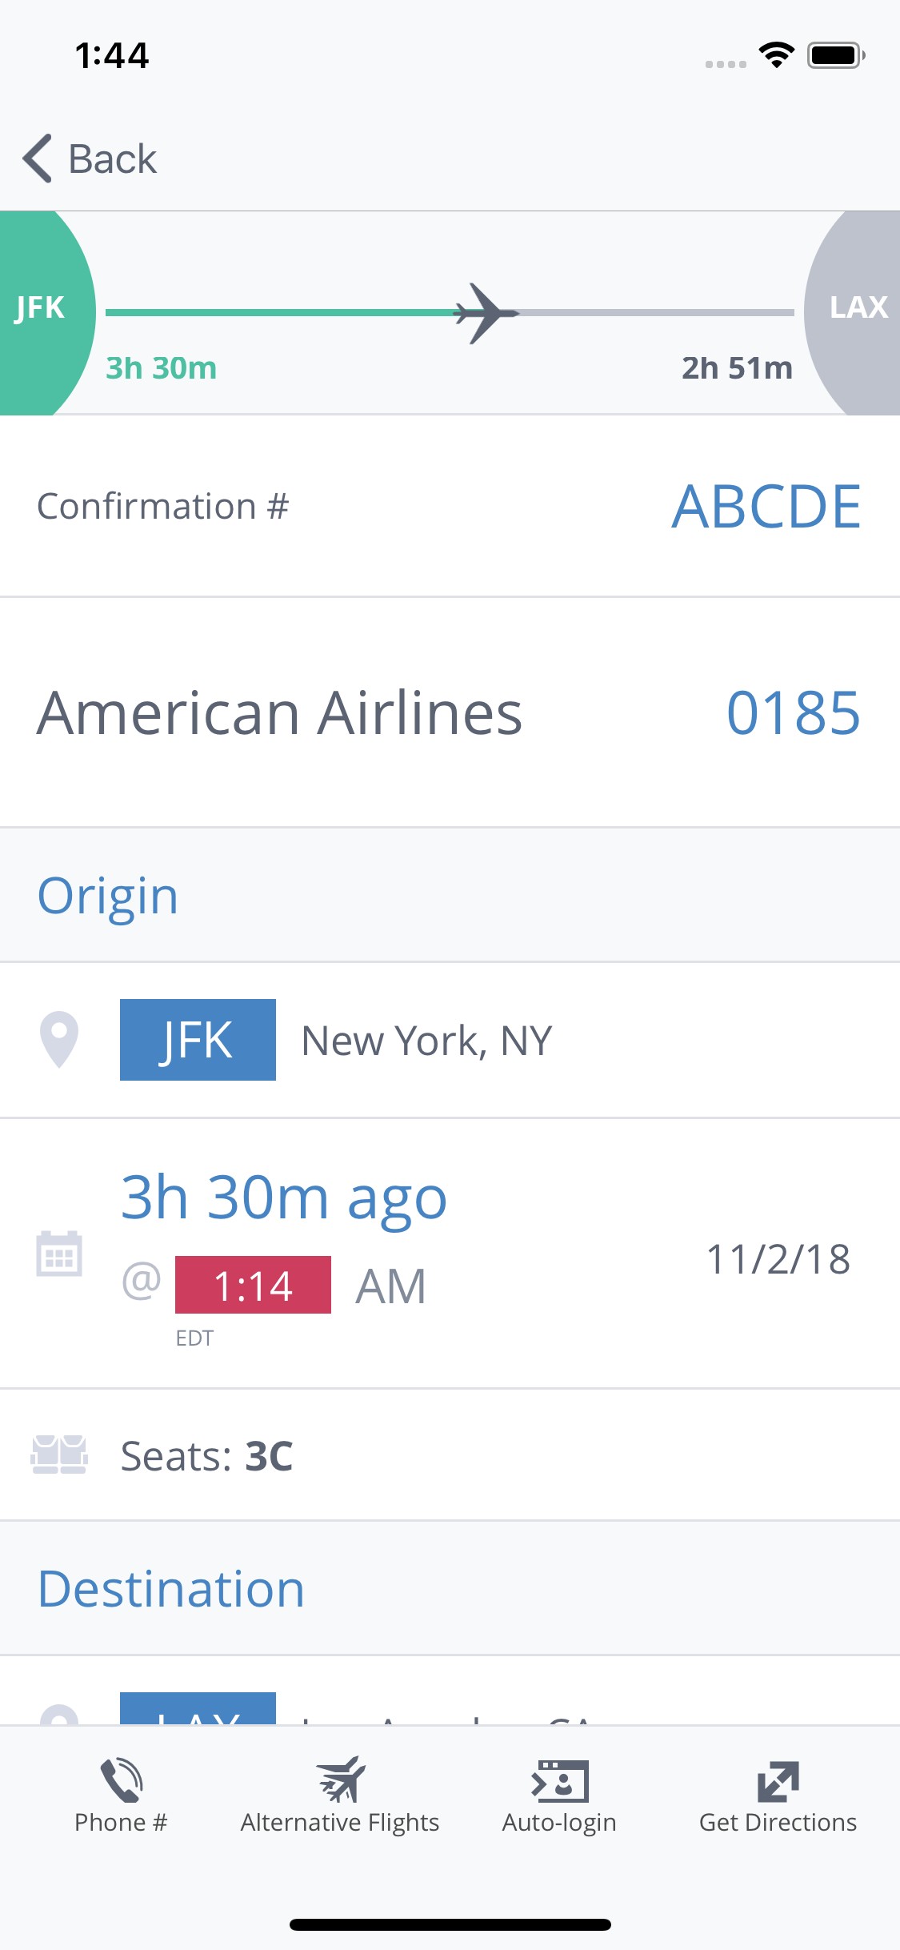Tap the Back chevron arrow
The image size is (900, 1950).
point(38,158)
